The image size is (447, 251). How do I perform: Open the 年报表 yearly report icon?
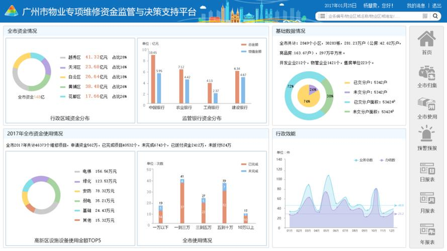click(x=427, y=229)
